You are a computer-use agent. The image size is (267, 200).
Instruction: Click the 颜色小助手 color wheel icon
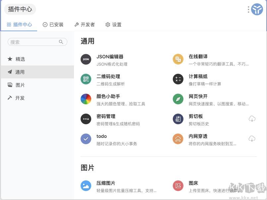(86, 99)
